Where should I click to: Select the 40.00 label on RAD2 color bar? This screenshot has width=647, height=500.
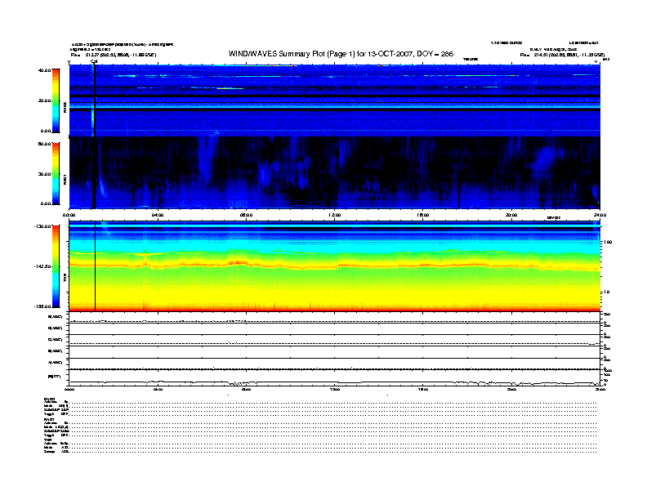(x=45, y=70)
